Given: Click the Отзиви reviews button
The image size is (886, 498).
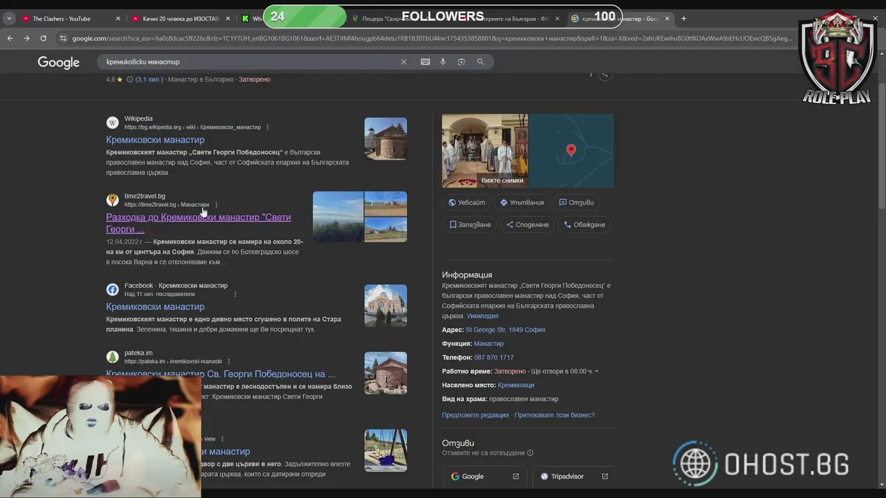Looking at the screenshot, I should pyautogui.click(x=577, y=203).
